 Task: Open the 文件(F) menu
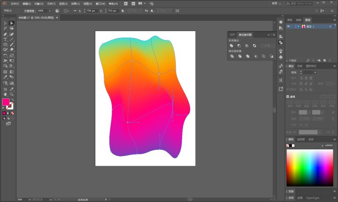pyautogui.click(x=15, y=3)
